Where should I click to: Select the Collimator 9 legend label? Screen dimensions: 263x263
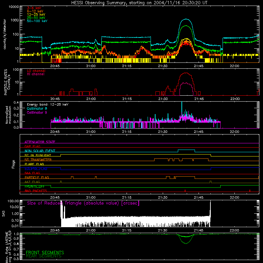[37, 112]
